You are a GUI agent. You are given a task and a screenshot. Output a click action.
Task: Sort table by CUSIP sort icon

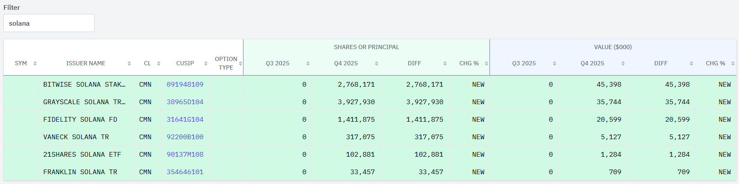206,64
